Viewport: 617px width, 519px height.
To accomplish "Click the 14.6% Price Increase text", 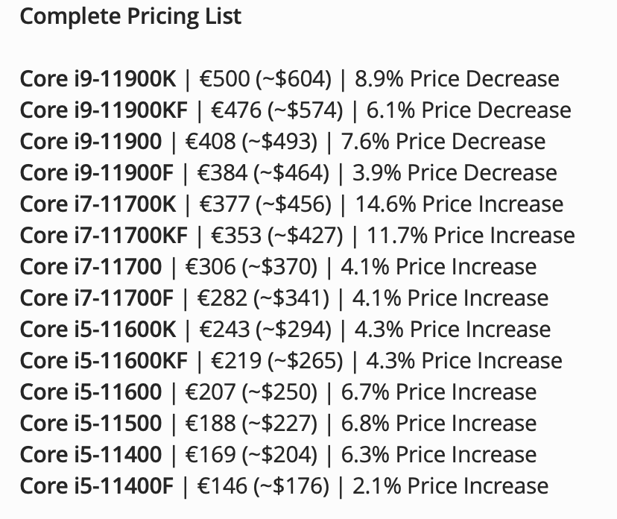I will tap(459, 204).
